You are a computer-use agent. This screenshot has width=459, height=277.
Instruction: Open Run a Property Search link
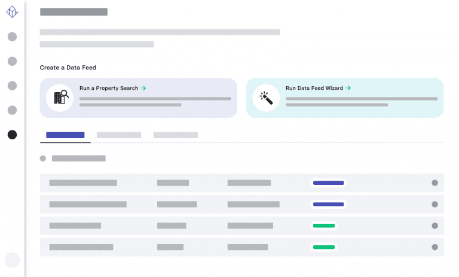coord(112,88)
